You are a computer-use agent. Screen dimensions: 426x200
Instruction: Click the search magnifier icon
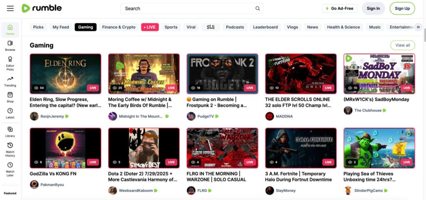pyautogui.click(x=258, y=8)
